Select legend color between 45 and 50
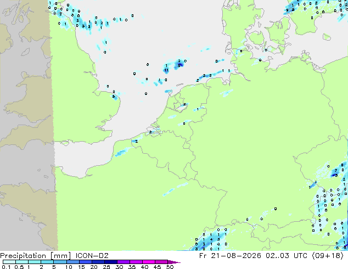The width and height of the screenshot is (348, 269). coord(161,262)
